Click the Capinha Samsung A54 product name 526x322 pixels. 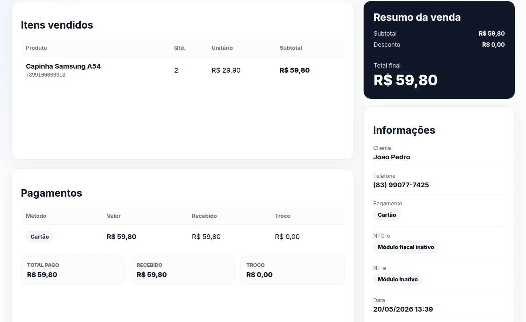[x=63, y=66]
